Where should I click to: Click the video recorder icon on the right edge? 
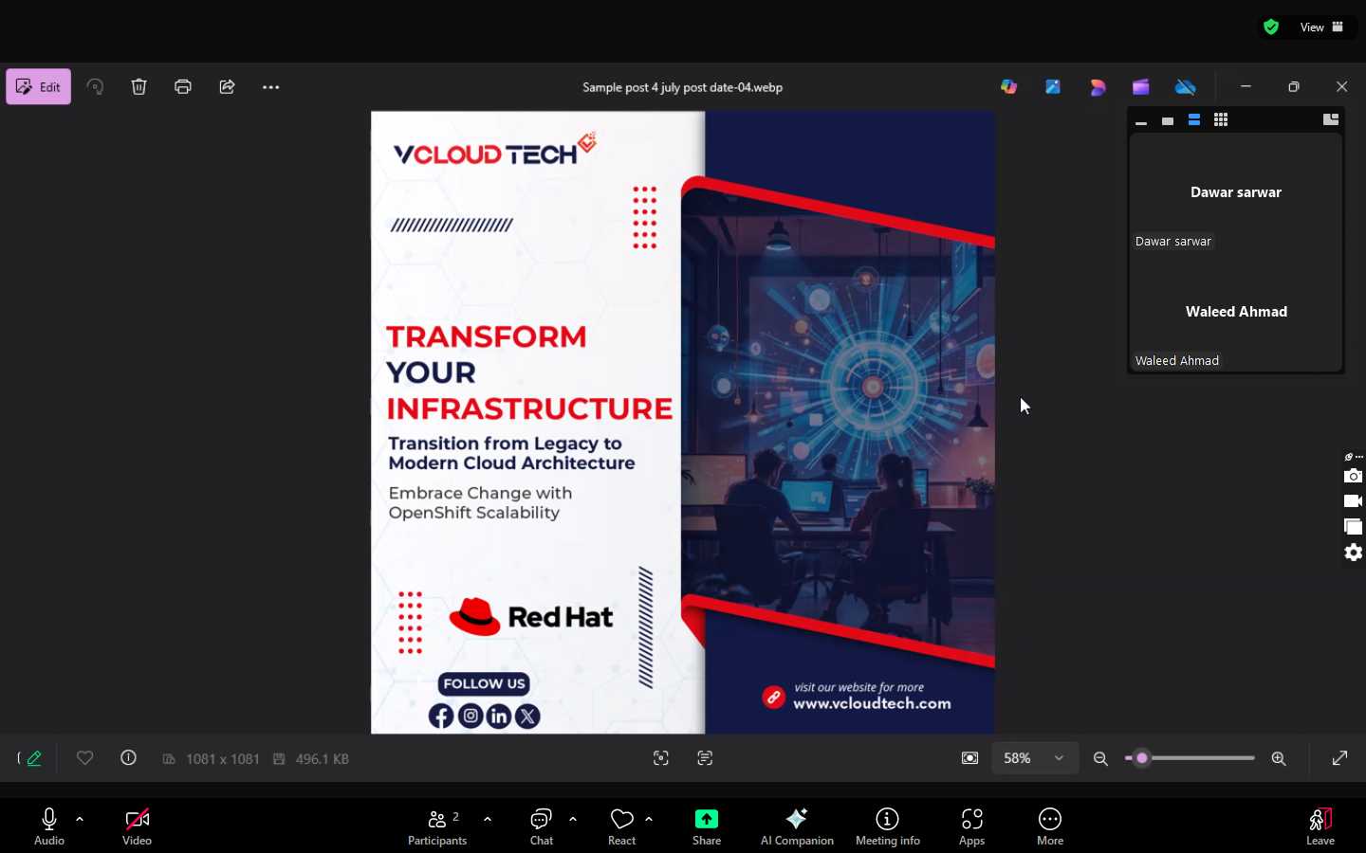(1353, 501)
